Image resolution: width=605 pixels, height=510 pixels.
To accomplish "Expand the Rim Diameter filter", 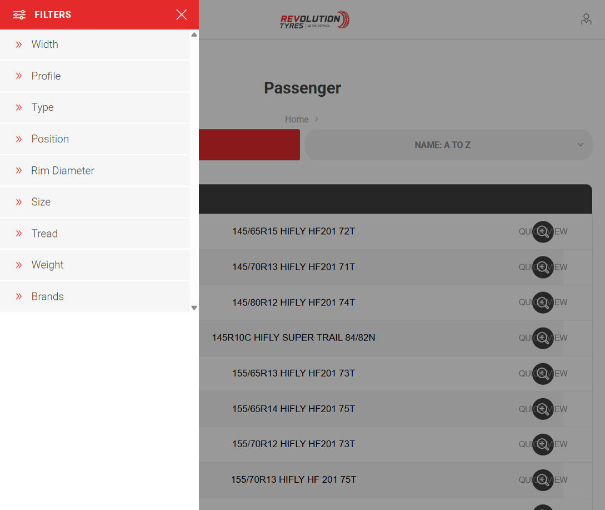I will (x=94, y=170).
